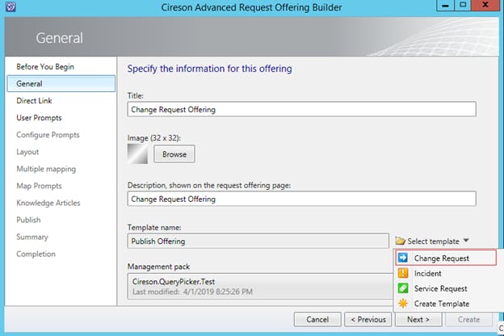
Task: Click the folder icon beside Select template
Action: coord(400,241)
